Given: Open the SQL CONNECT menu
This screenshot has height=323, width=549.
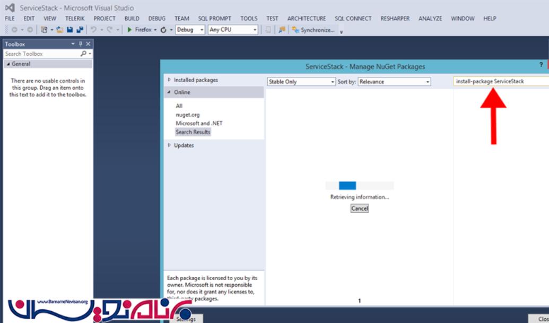Looking at the screenshot, I should click(x=353, y=18).
